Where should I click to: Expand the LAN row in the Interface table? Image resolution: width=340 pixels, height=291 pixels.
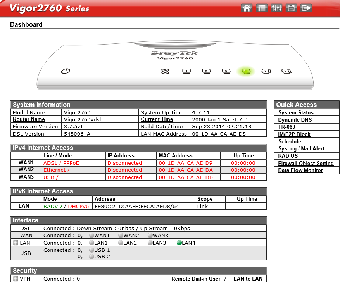[16, 243]
